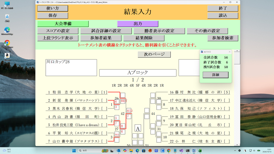Select player 冨田 泰静 entry
This screenshot has height=154, width=274.
tap(199, 117)
